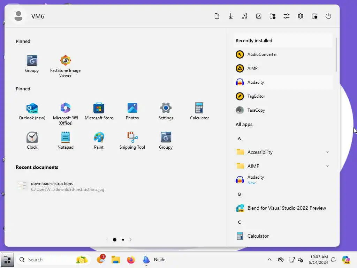
Task: Launch the Photos app
Action: pyautogui.click(x=132, y=111)
